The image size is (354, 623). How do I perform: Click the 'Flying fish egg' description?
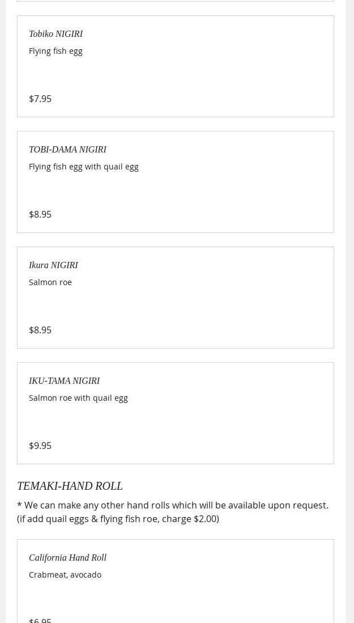click(56, 51)
